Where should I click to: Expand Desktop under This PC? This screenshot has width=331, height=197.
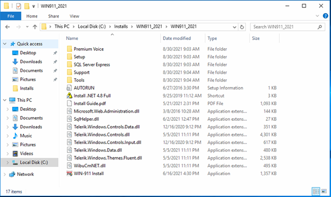pos(7,109)
